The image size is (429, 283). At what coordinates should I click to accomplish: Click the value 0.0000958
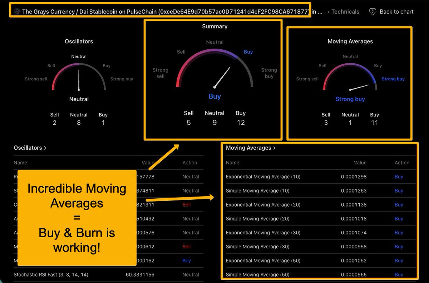[354, 246]
